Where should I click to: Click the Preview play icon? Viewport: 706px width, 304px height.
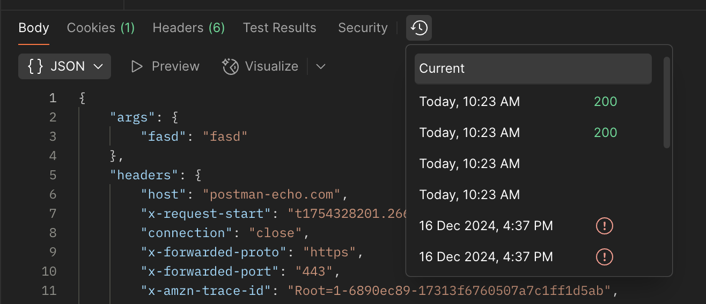[x=137, y=66]
